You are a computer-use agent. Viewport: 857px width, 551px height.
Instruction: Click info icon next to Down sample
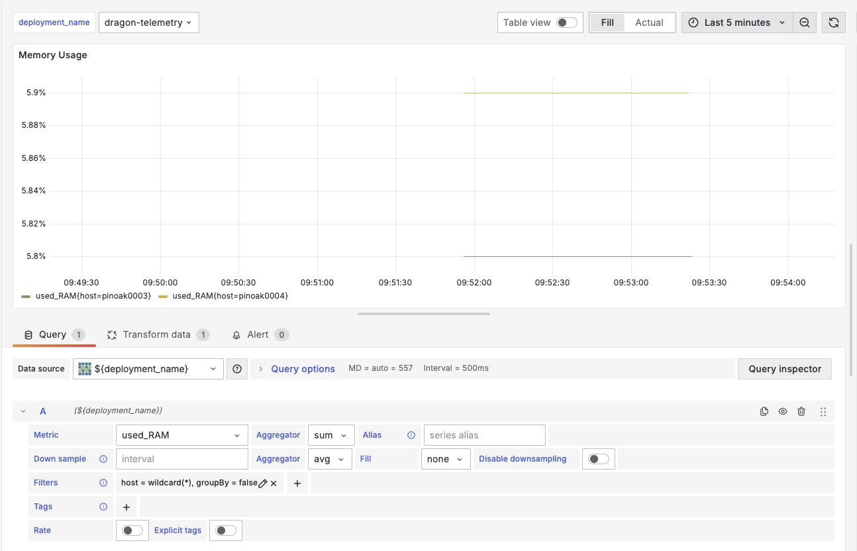coord(103,459)
